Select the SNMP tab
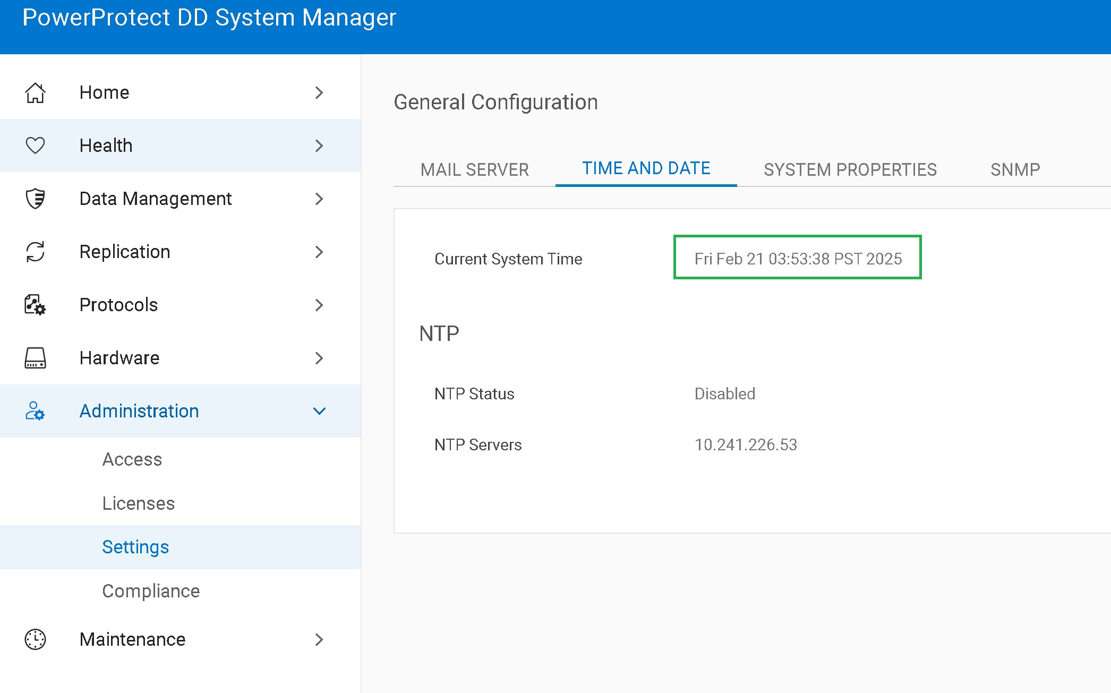Image resolution: width=1111 pixels, height=693 pixels. [x=1014, y=169]
